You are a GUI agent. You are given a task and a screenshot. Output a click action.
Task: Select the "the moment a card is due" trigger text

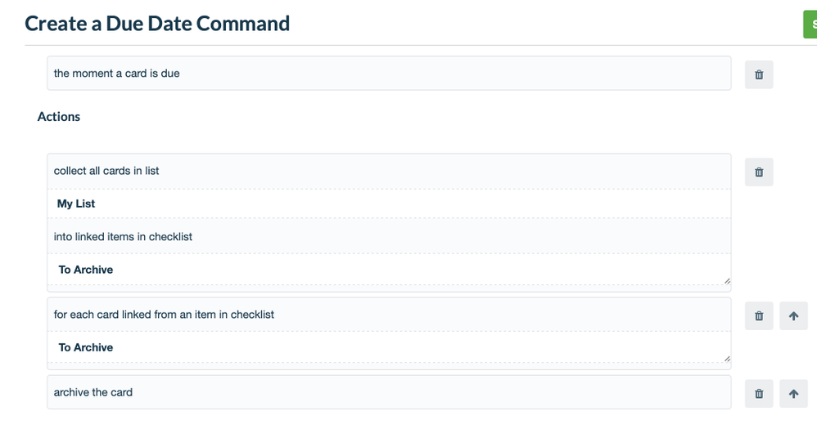pyautogui.click(x=117, y=74)
